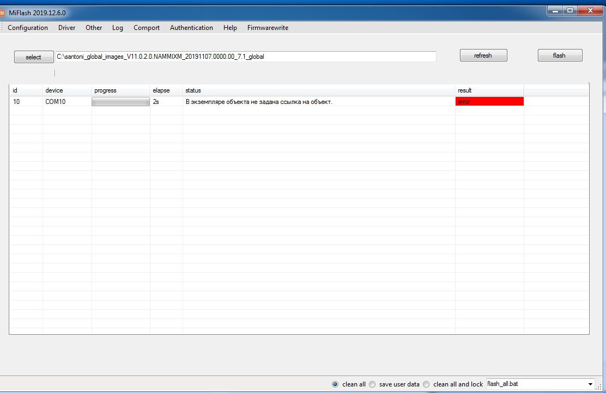
Task: Click the id column header
Action: [x=26, y=90]
